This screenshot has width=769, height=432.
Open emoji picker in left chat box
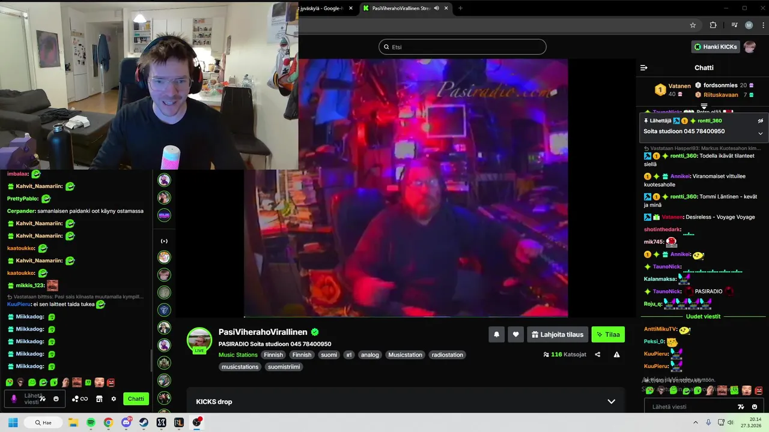click(56, 399)
